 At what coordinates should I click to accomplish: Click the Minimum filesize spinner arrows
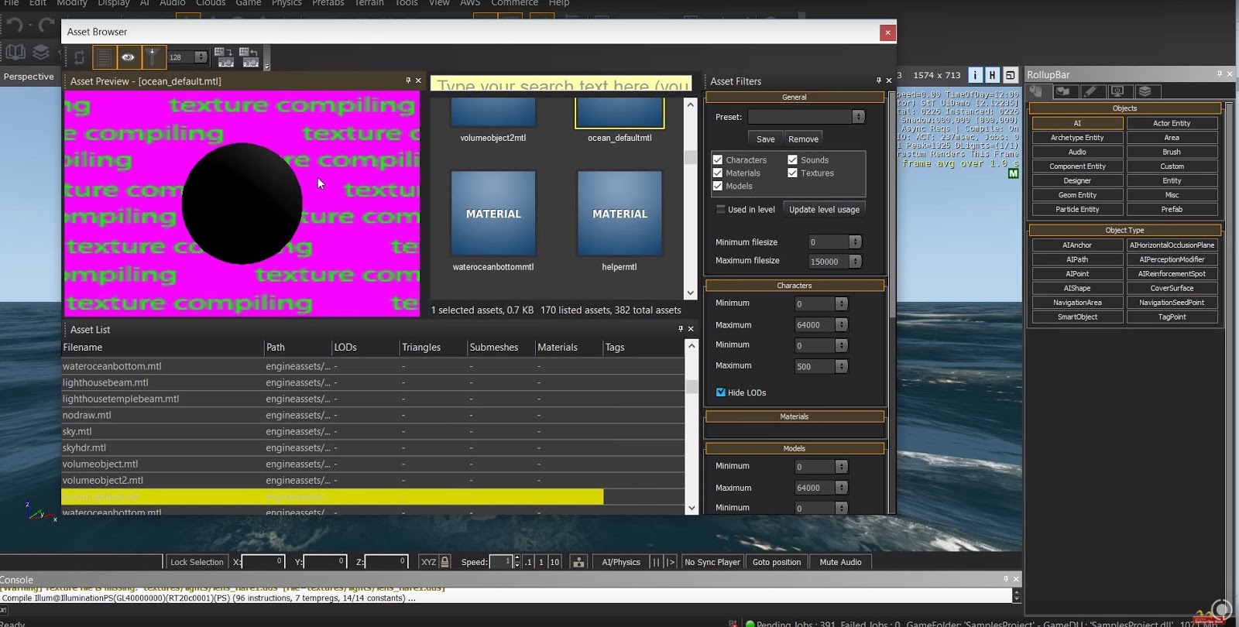pyautogui.click(x=855, y=242)
